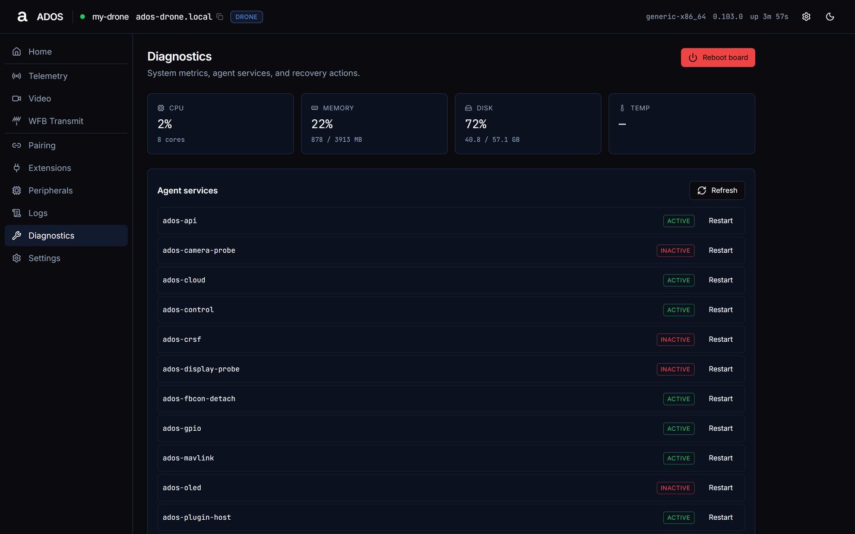This screenshot has height=534, width=855.
Task: Click the Telemetry signal icon
Action: pyautogui.click(x=17, y=76)
